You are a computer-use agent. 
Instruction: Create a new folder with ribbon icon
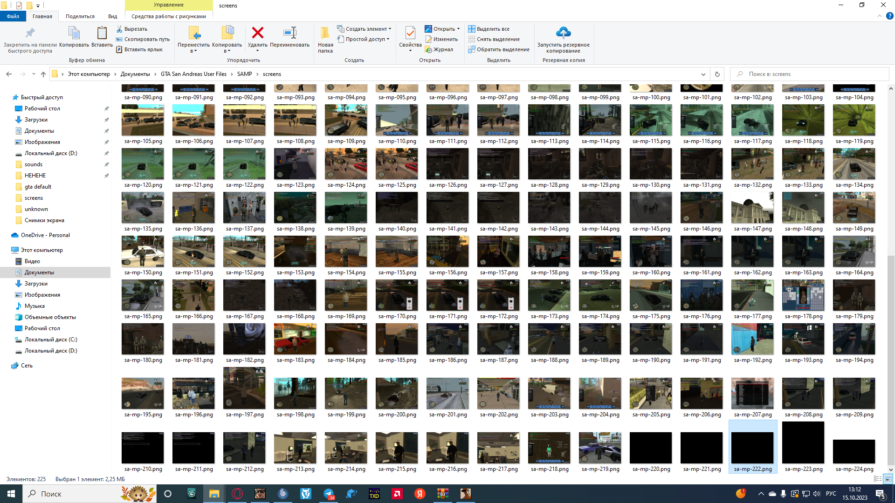pos(325,33)
